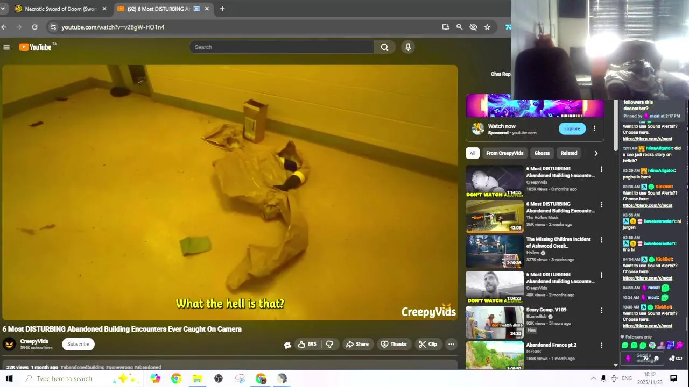Image resolution: width=689 pixels, height=387 pixels.
Task: Select the Related filter chip
Action: tap(568, 153)
